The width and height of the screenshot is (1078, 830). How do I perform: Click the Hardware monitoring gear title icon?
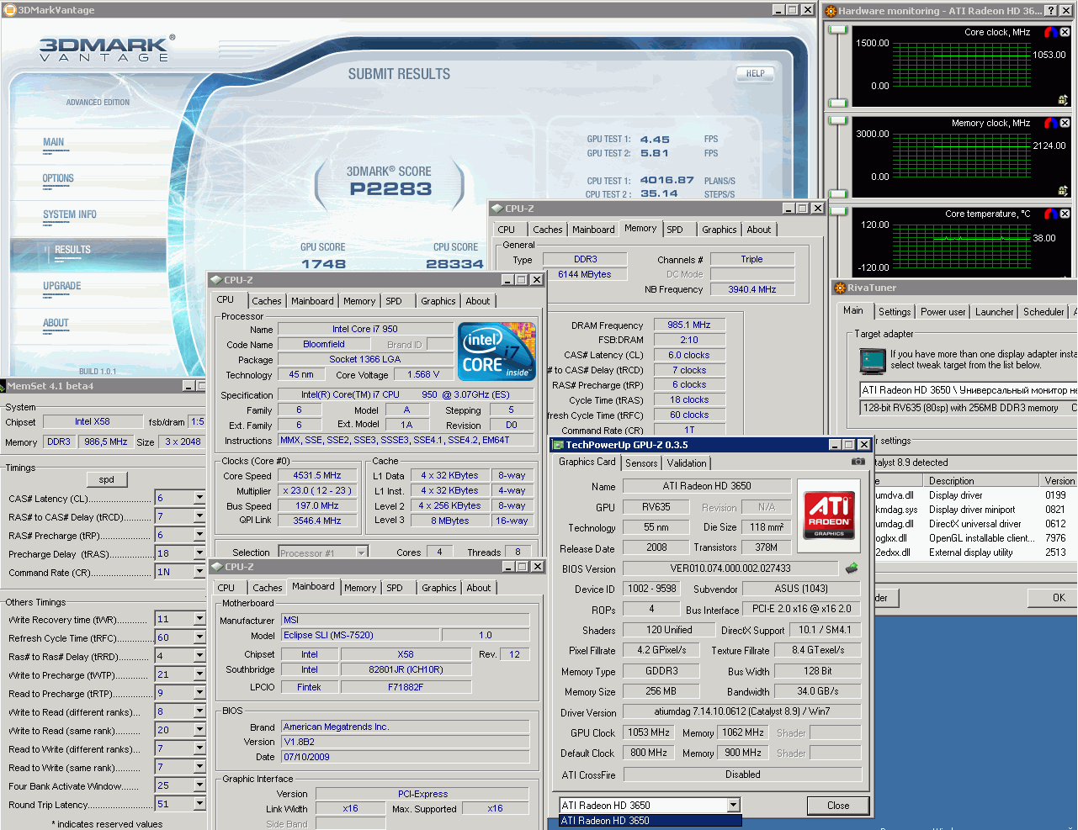point(831,11)
